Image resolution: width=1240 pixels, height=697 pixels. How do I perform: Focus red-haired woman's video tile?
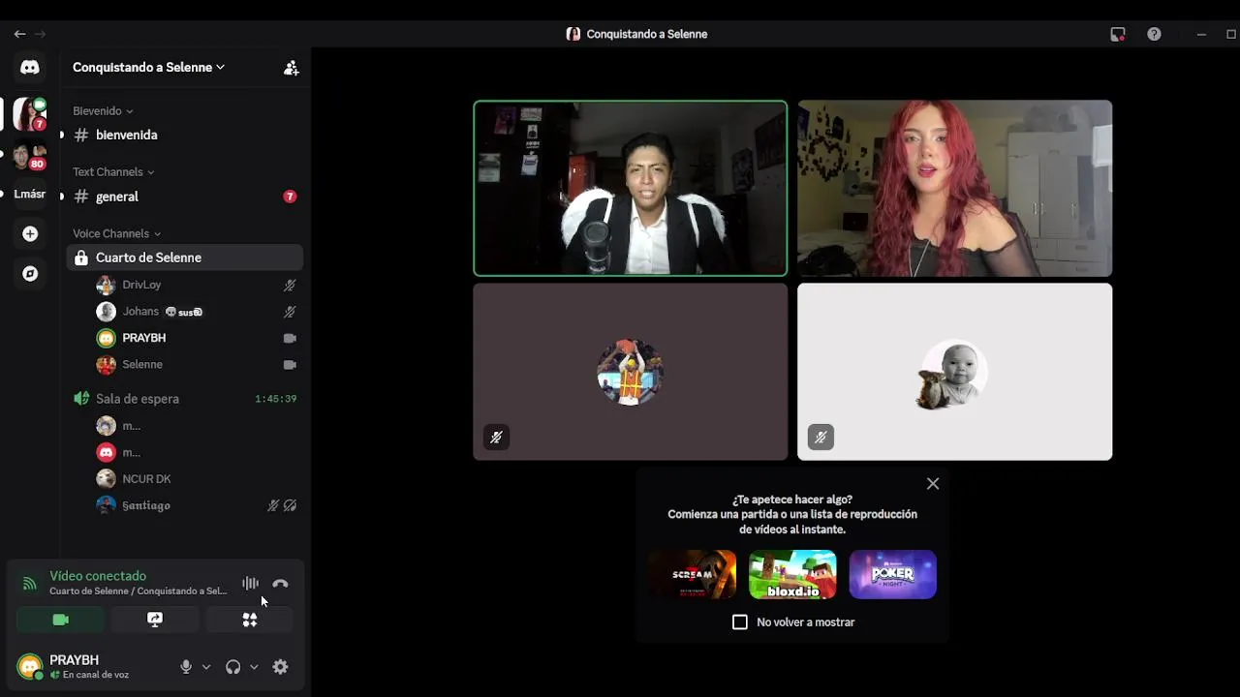955,189
